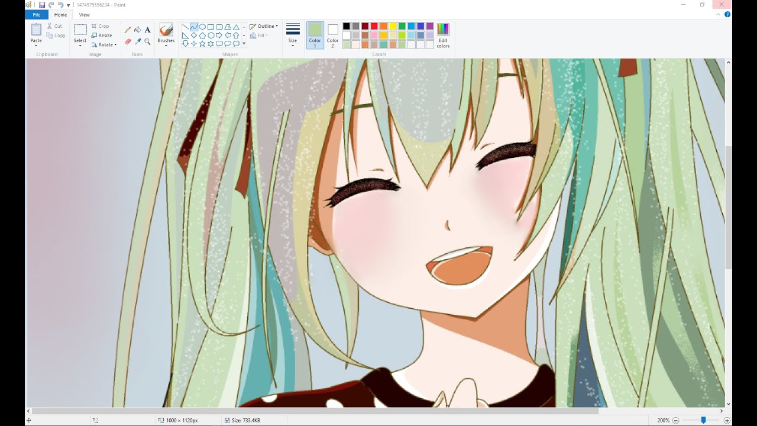
Task: Choose the Rounded rectangle shape
Action: click(x=219, y=27)
